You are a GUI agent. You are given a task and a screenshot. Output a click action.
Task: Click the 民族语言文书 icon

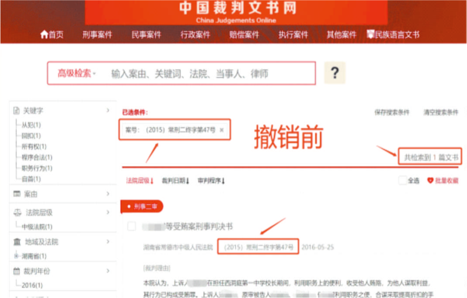click(370, 34)
